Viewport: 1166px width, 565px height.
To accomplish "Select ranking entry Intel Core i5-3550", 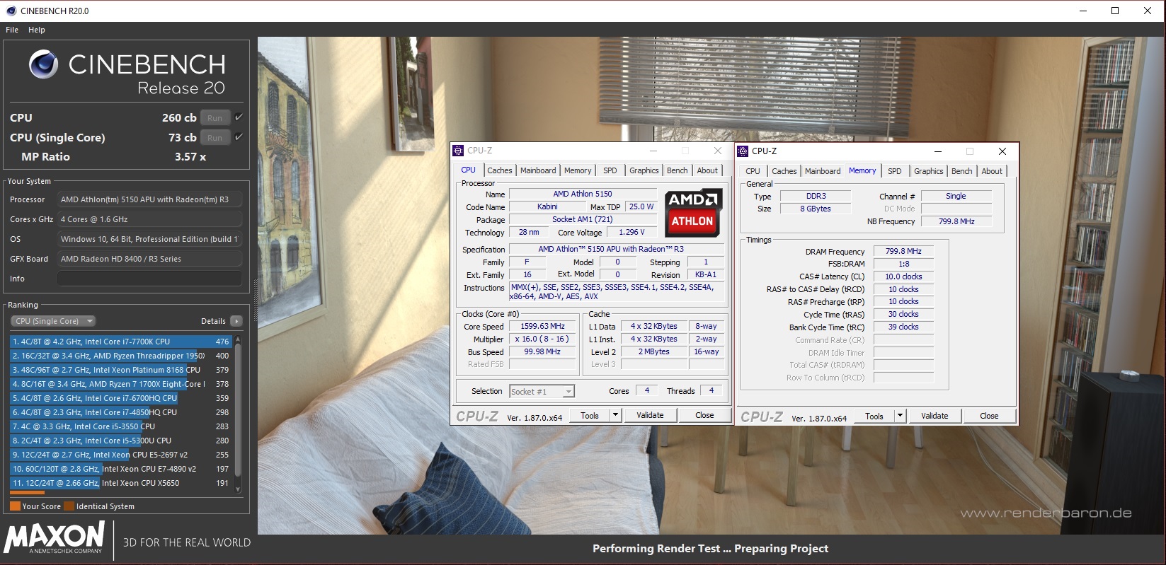I will click(x=121, y=426).
